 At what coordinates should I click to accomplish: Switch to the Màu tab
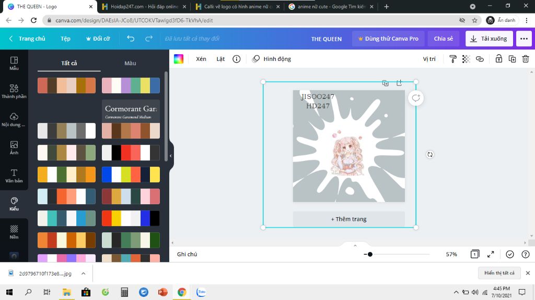coord(130,63)
